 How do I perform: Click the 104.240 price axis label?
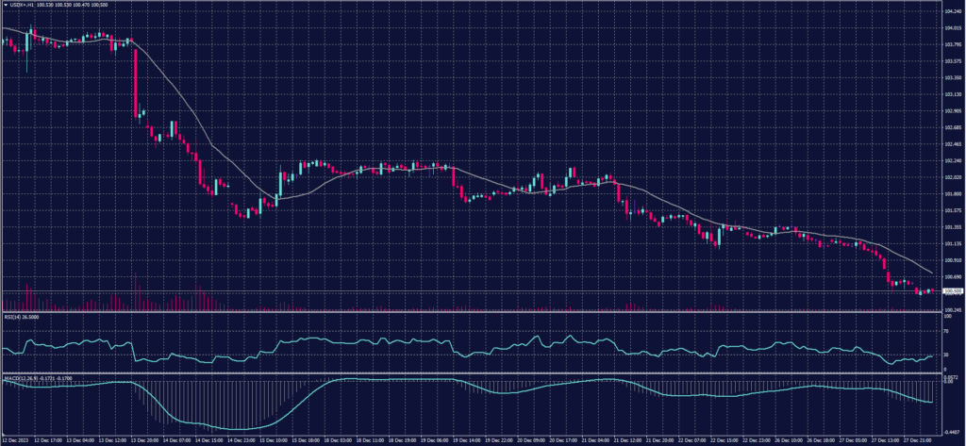click(951, 12)
